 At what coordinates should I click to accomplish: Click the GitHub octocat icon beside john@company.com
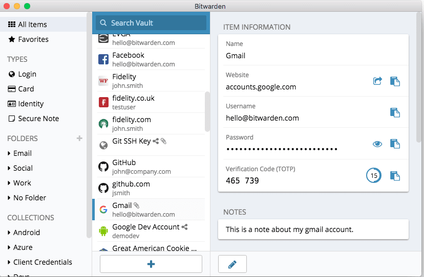pos(103,167)
